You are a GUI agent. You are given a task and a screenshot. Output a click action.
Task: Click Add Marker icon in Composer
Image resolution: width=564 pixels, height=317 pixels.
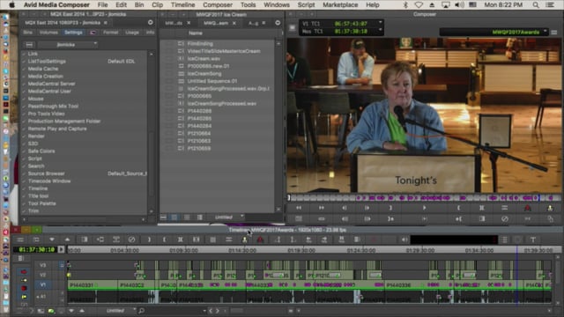pyautogui.click(x=550, y=208)
